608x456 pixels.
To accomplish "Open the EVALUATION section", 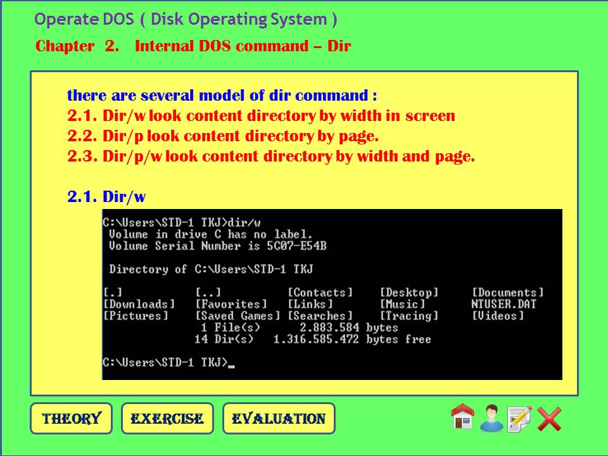I will click(x=279, y=419).
